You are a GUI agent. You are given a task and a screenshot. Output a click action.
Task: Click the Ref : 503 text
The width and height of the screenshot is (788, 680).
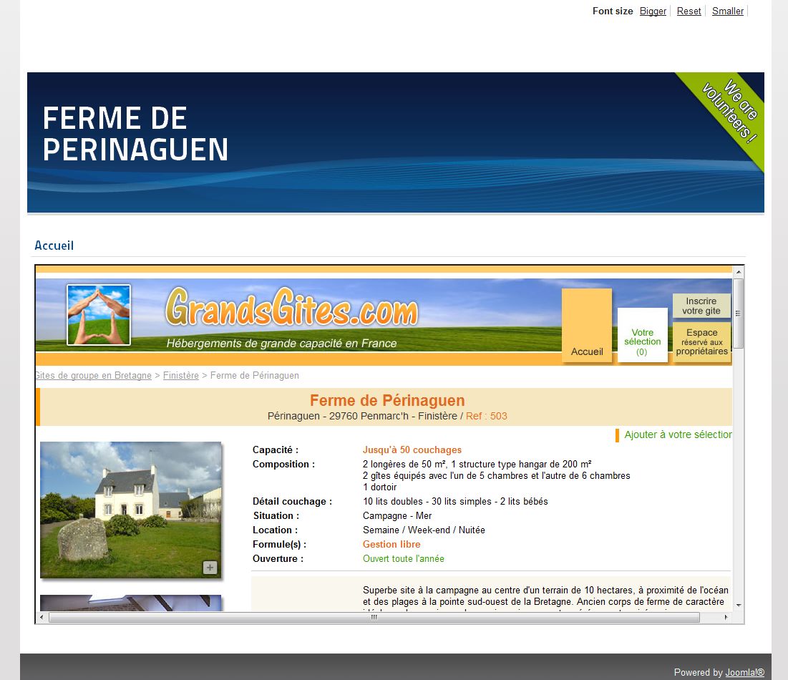[x=487, y=416]
